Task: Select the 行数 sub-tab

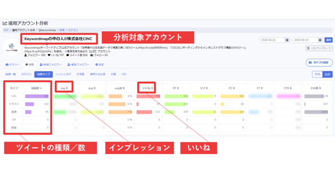Action: (x=113, y=74)
